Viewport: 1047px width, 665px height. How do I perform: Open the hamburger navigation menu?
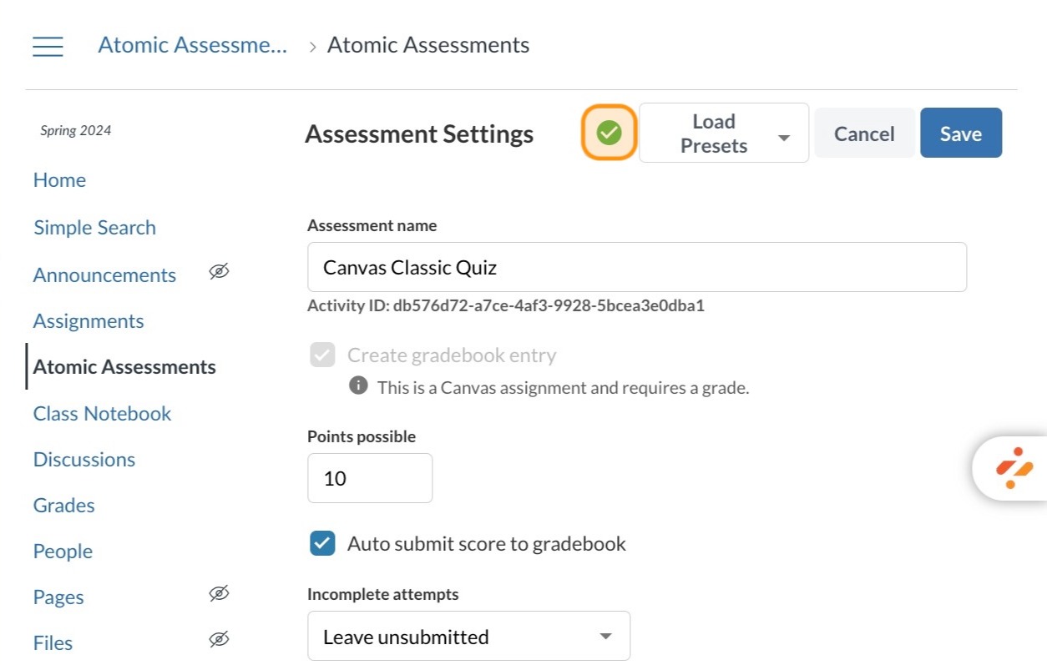click(48, 46)
